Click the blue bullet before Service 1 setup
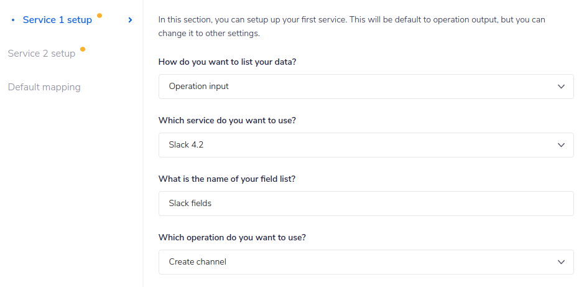 coord(13,20)
